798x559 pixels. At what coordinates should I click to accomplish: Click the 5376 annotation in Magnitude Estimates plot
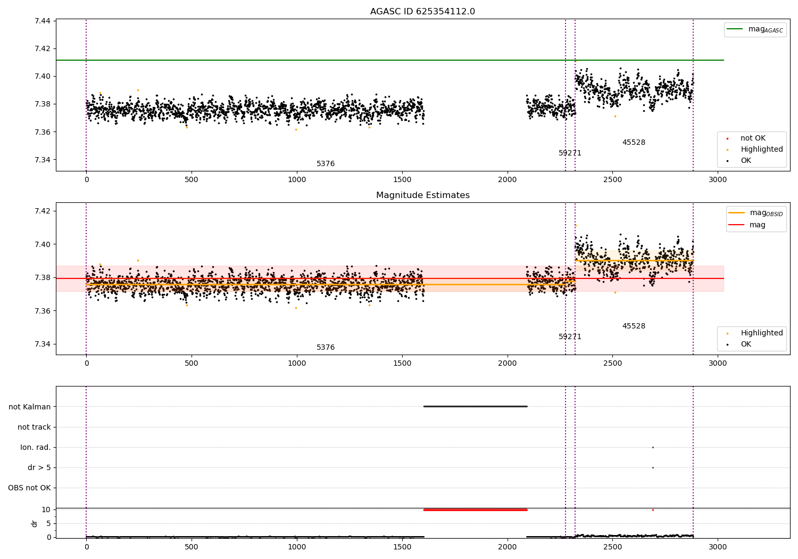[x=326, y=348]
